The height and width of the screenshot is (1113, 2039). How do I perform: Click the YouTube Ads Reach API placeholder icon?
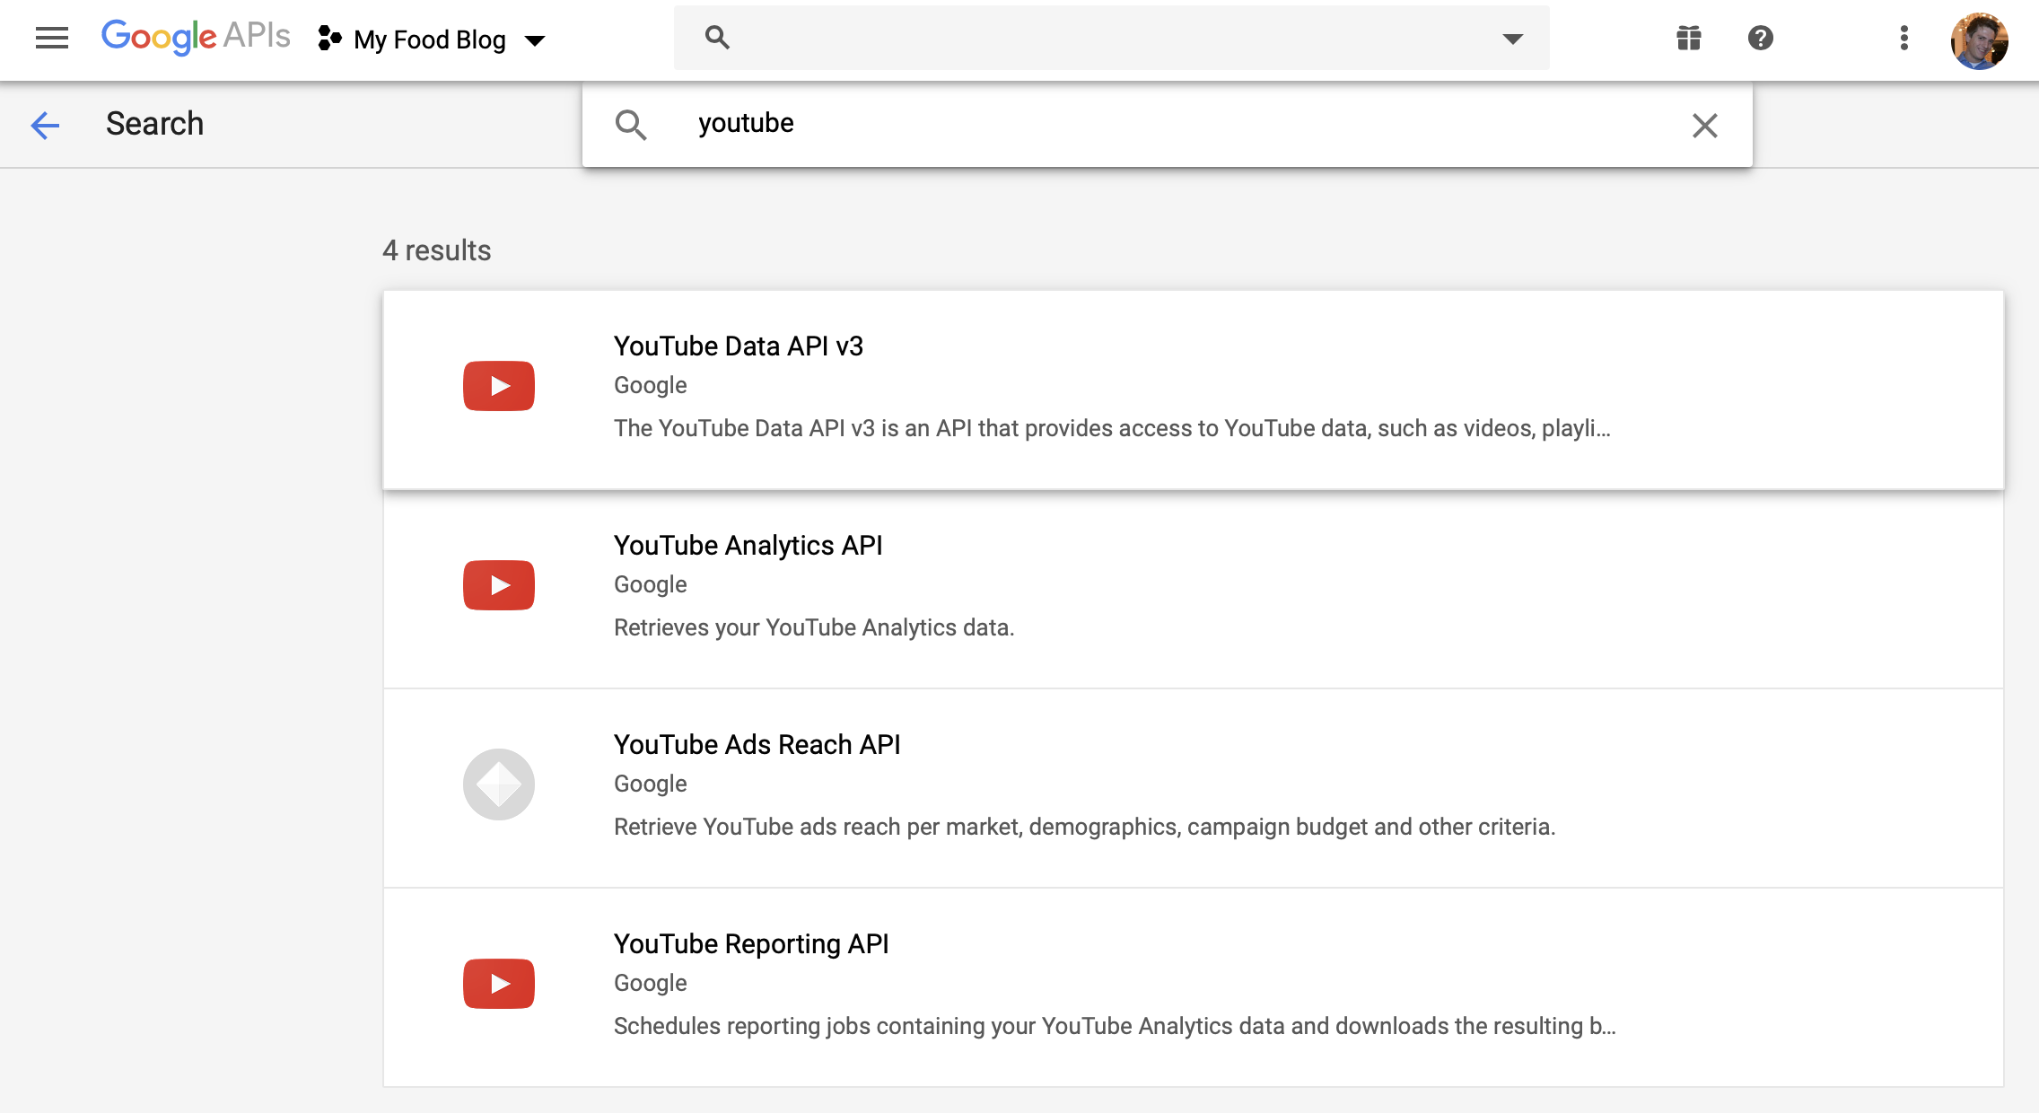point(499,784)
